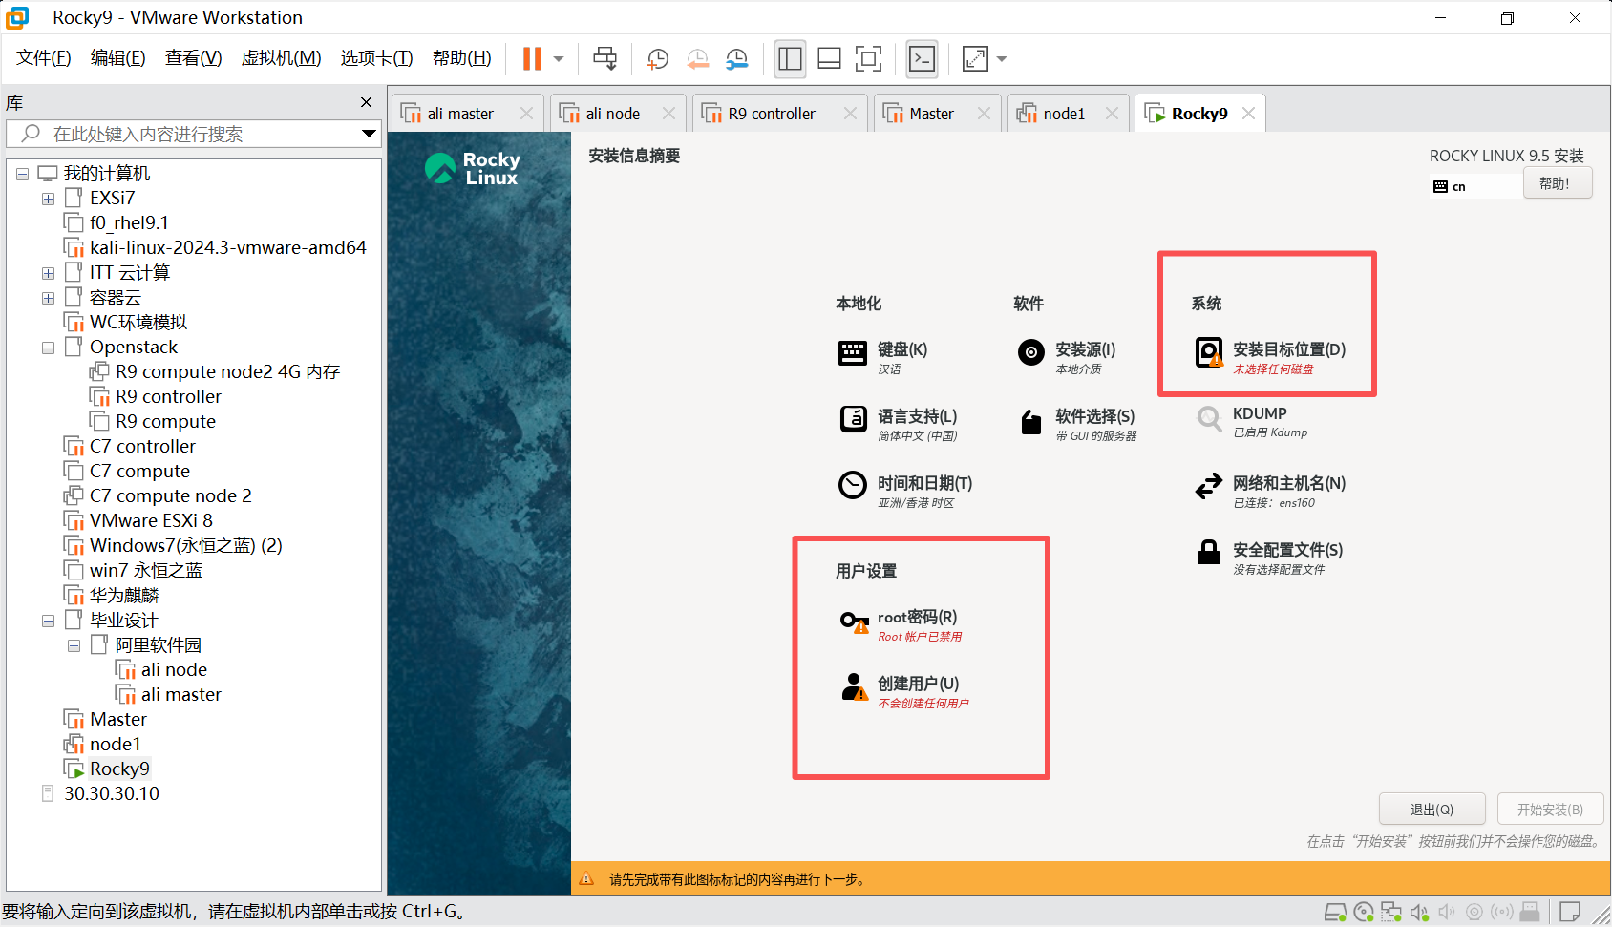This screenshot has height=927, width=1612.
Task: Open 安全配置文件(S) lock icon
Action: click(1209, 552)
